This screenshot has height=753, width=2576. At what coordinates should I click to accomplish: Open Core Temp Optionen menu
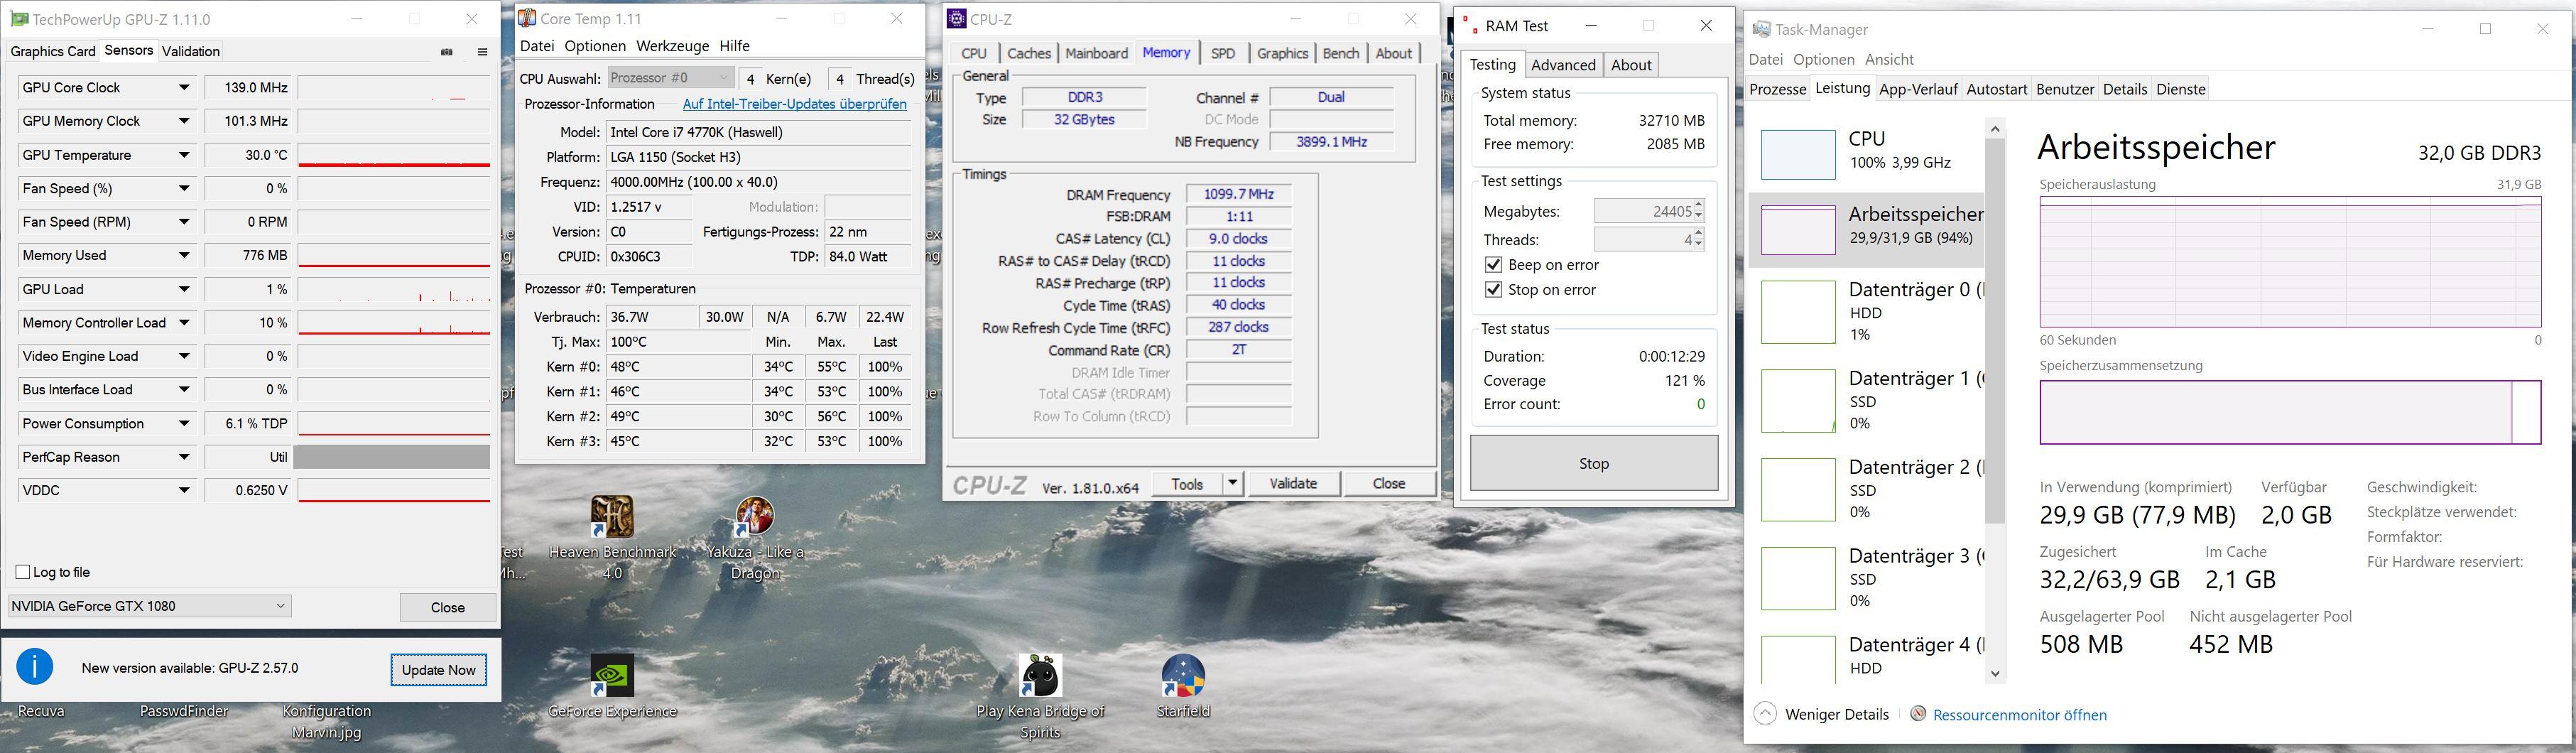click(x=595, y=46)
